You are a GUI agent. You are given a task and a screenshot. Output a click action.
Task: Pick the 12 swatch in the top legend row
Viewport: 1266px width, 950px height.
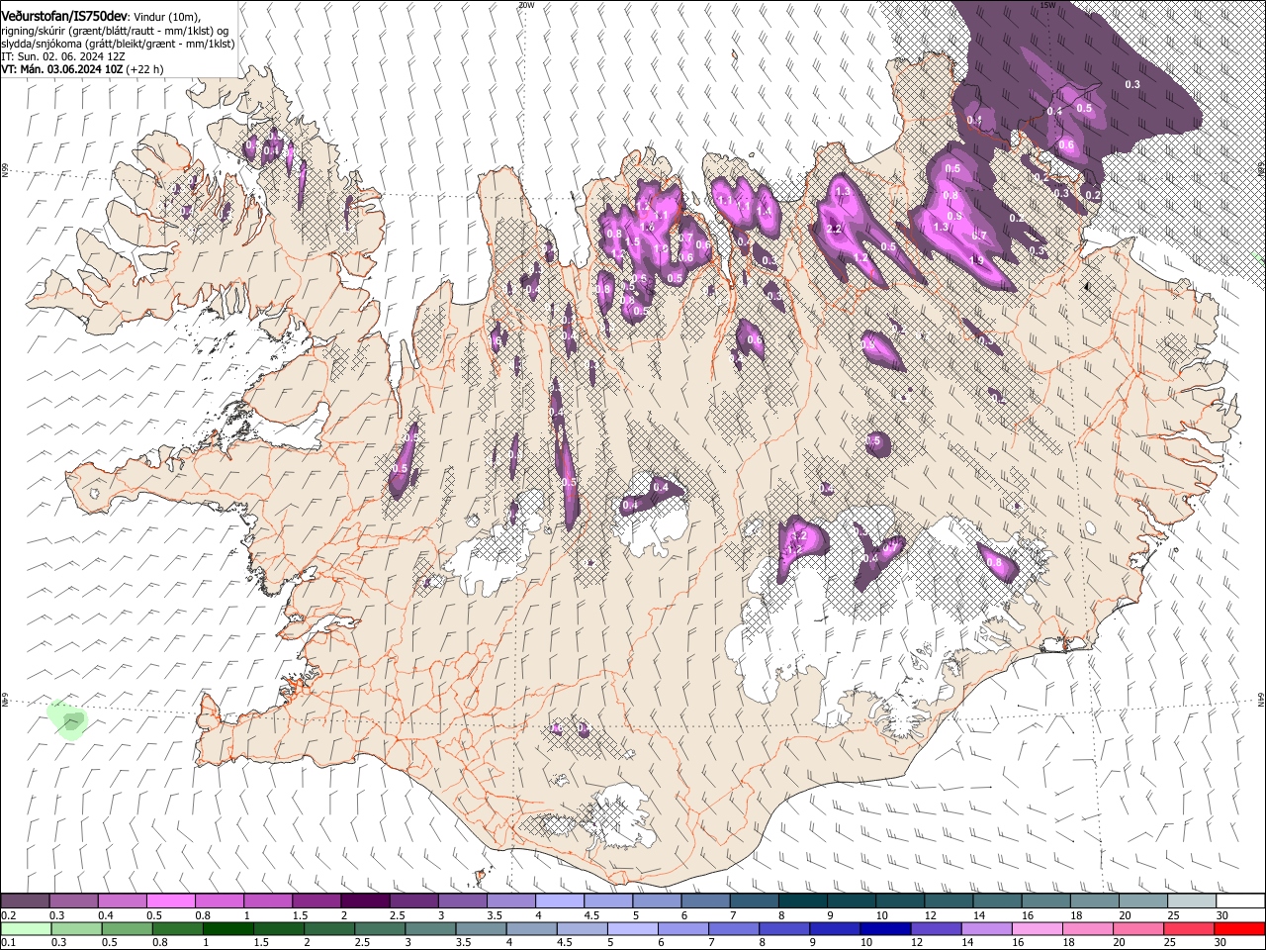[949, 902]
